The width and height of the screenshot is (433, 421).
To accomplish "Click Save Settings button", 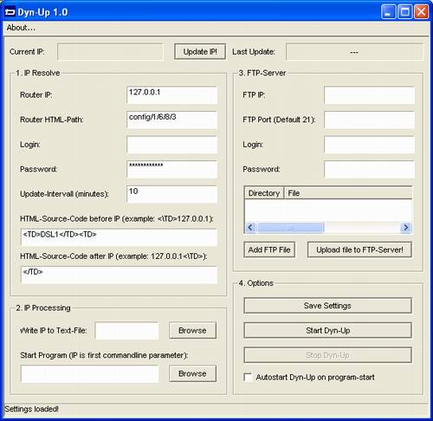I will click(x=327, y=306).
